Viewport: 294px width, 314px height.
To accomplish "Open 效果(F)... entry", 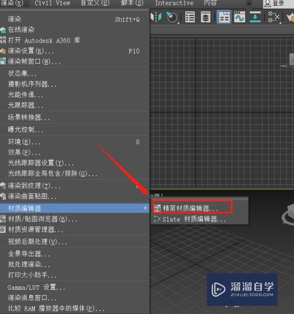I will coord(74,153).
